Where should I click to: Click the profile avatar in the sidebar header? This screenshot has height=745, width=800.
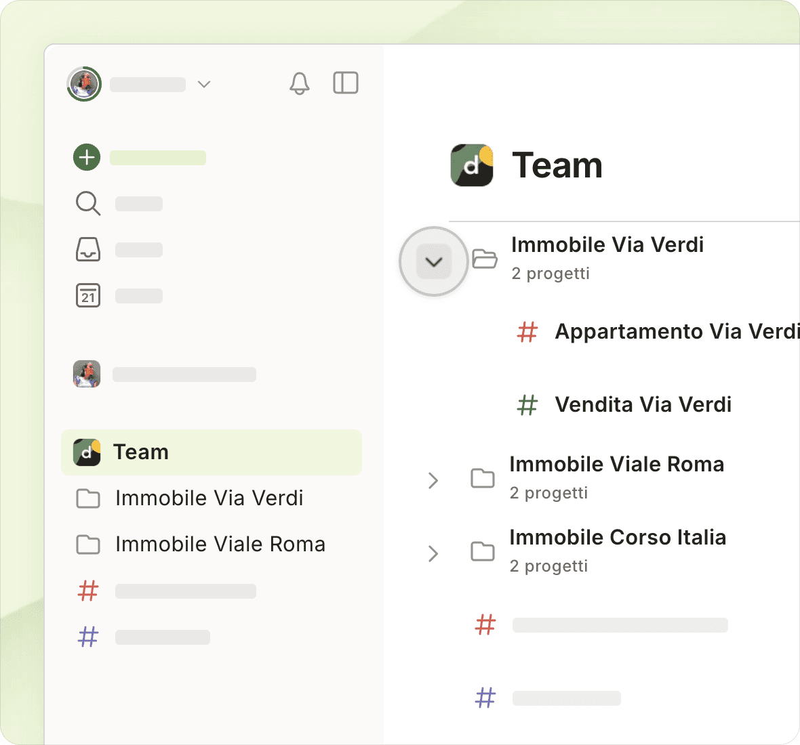tap(84, 84)
